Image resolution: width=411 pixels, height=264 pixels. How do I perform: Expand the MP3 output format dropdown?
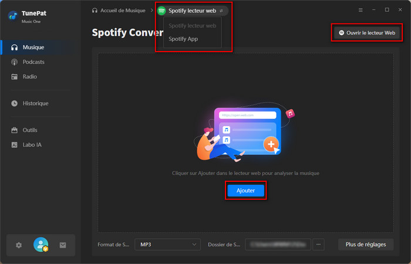click(x=167, y=245)
